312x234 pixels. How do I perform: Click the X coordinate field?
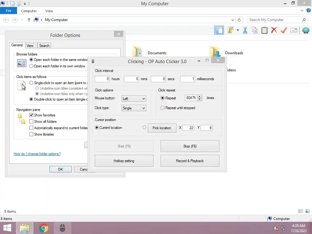click(188, 128)
